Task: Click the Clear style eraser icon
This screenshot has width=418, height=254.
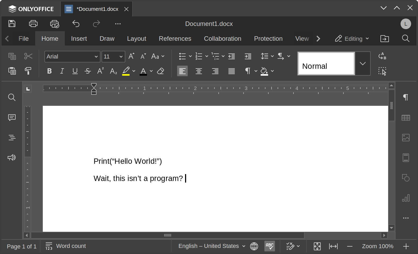Action: point(160,71)
